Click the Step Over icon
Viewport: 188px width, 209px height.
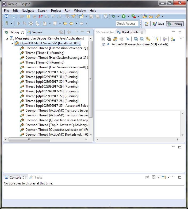click(53, 16)
